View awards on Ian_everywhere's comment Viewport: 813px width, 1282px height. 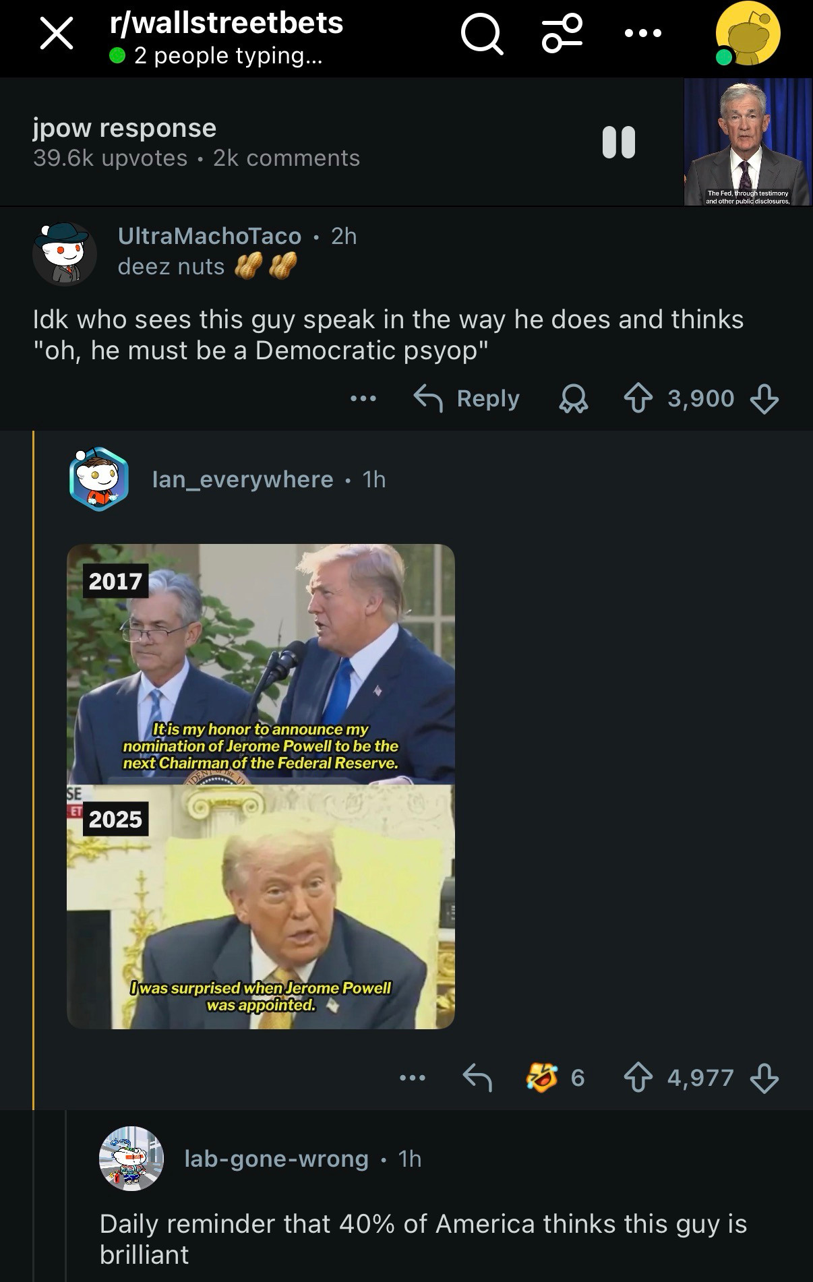pyautogui.click(x=555, y=1077)
